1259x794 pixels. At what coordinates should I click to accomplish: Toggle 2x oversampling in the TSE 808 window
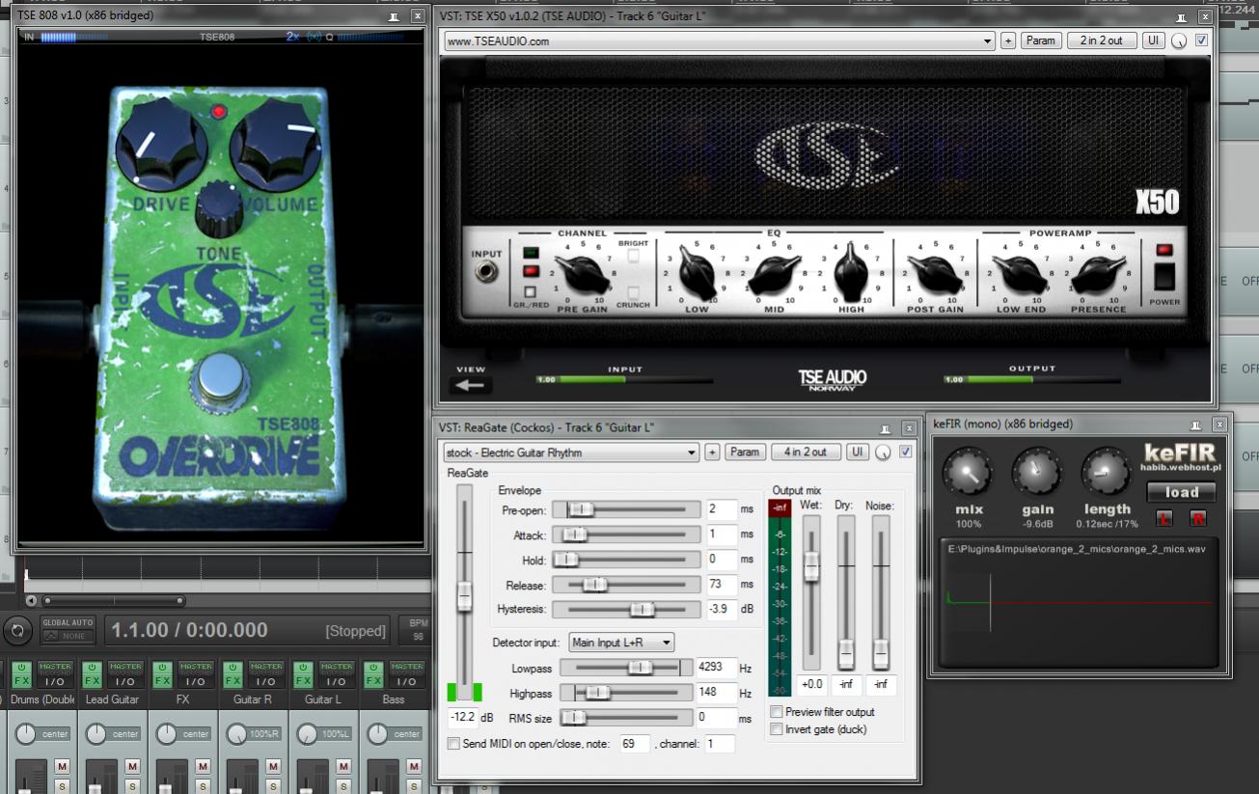pos(292,37)
